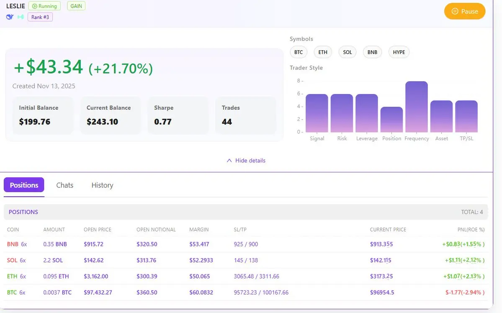This screenshot has height=313, width=502.
Task: Toggle the HYPE symbol chip
Action: (x=399, y=52)
